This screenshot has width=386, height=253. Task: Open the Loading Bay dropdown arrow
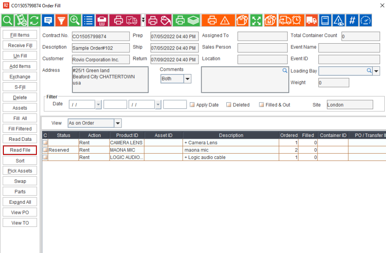377,71
